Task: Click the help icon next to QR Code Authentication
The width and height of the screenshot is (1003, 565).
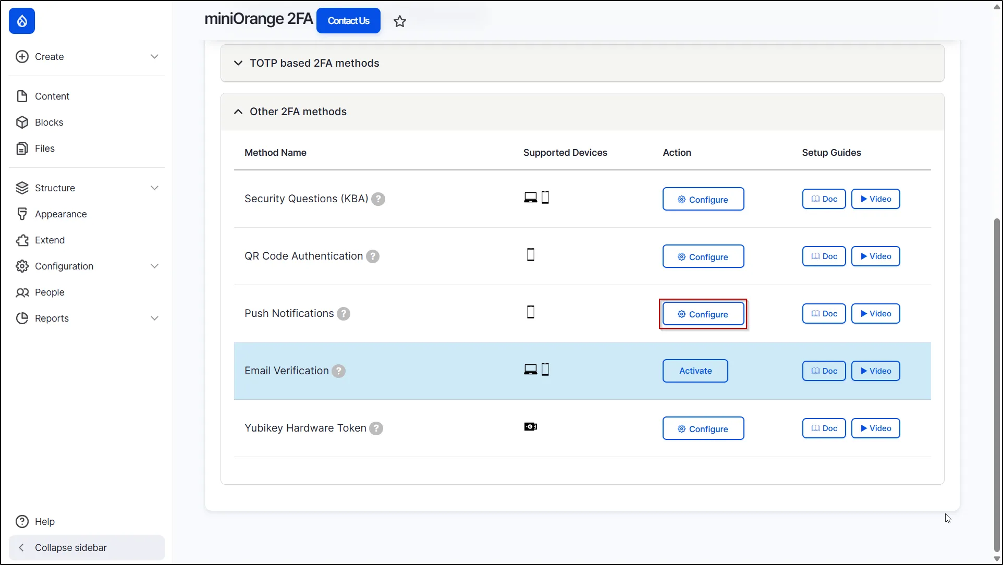Action: (x=373, y=256)
